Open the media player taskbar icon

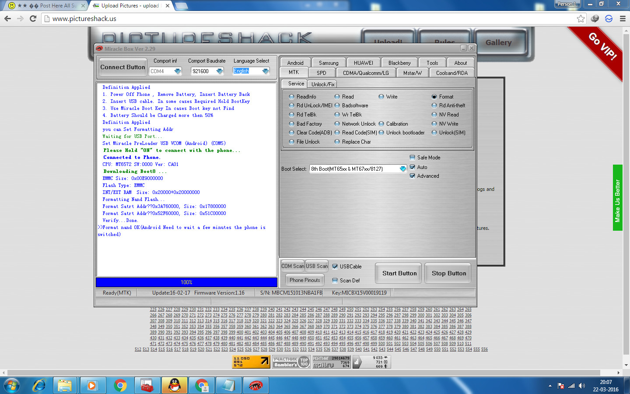(x=92, y=386)
